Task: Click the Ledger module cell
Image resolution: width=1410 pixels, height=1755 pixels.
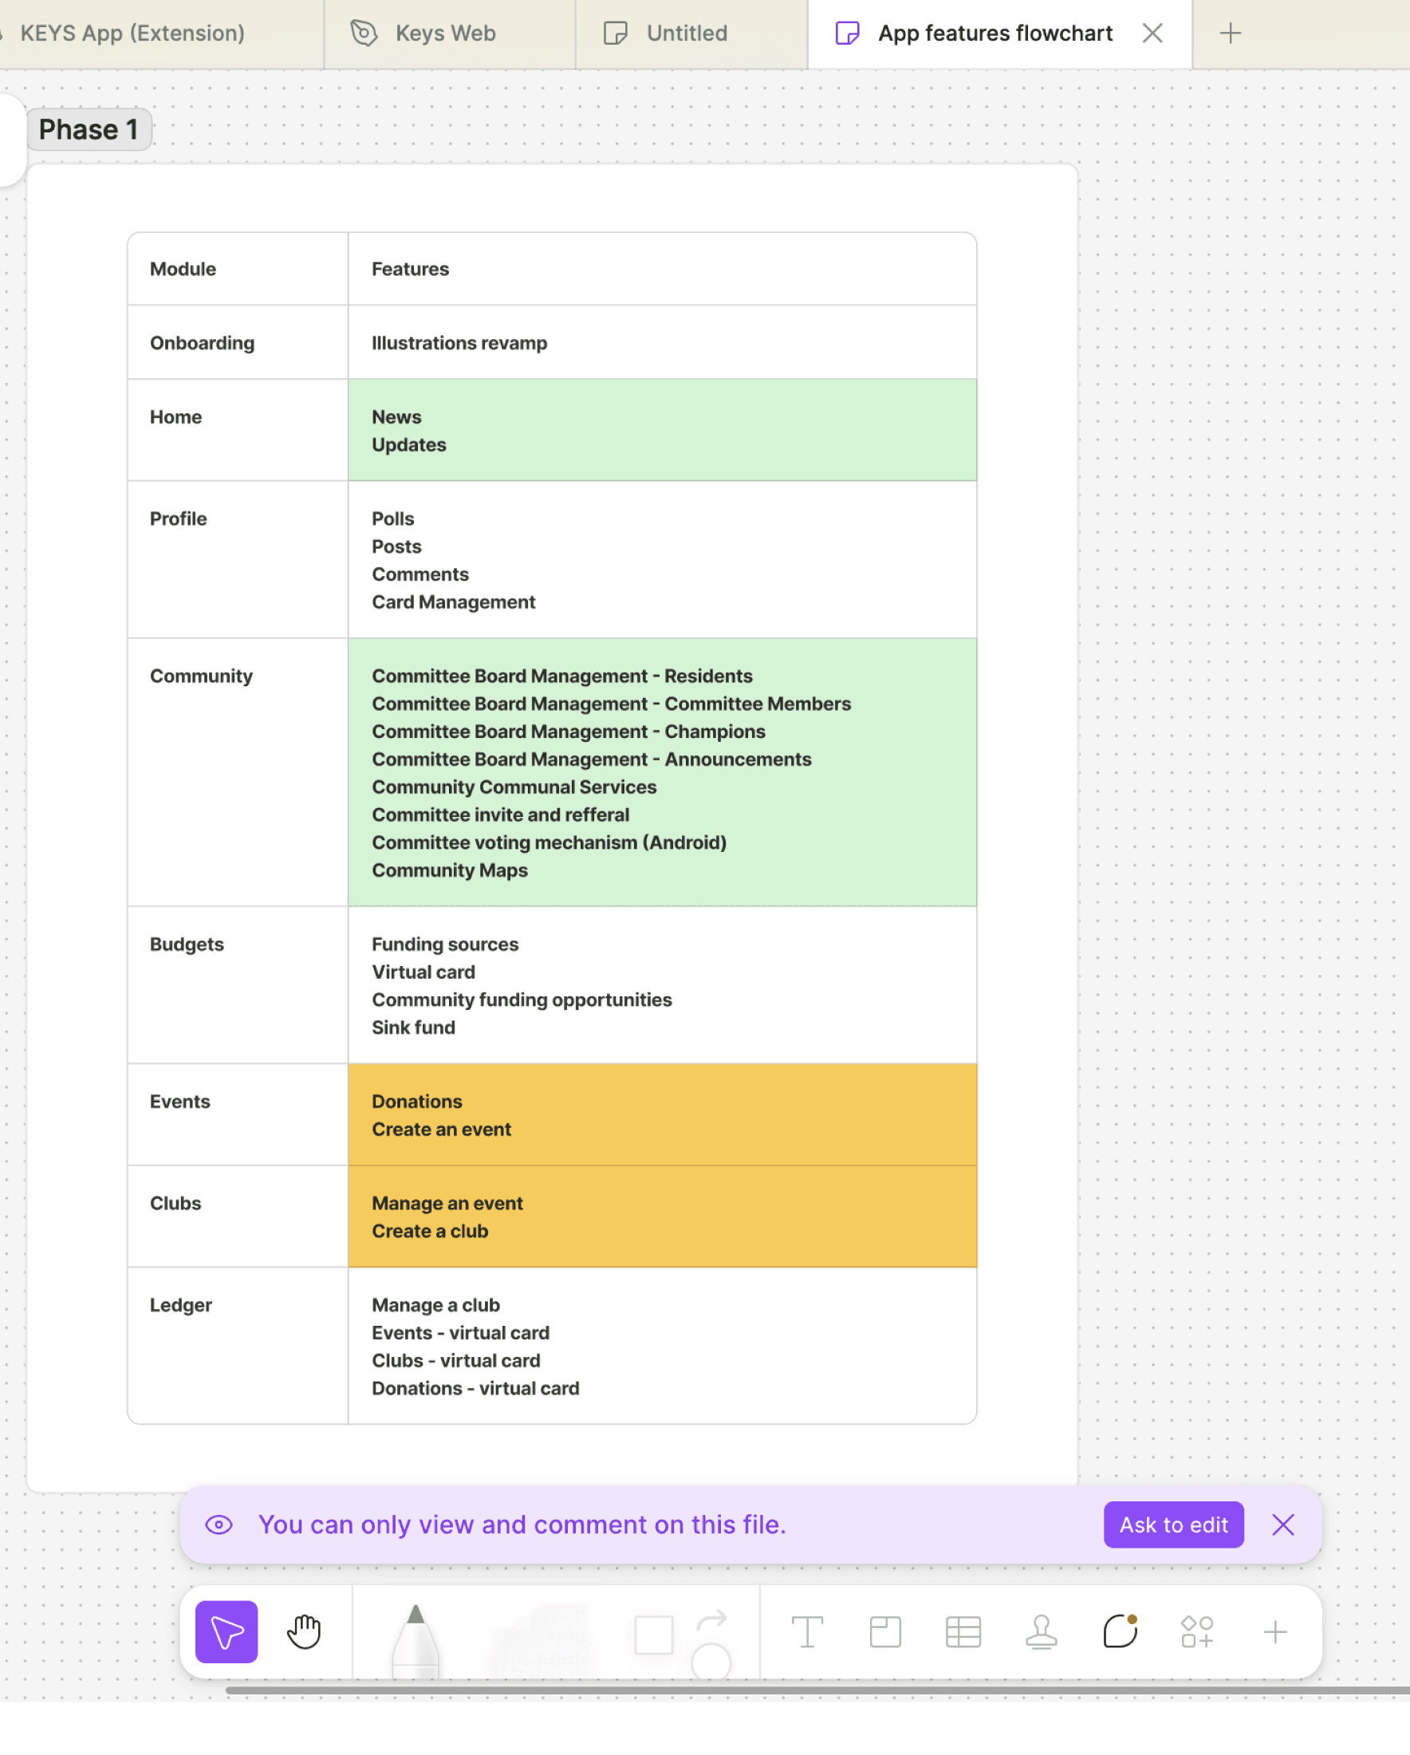Action: click(238, 1347)
